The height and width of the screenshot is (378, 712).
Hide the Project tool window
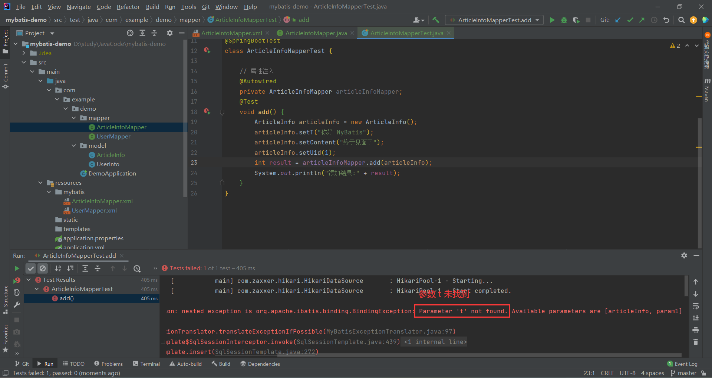tap(181, 33)
